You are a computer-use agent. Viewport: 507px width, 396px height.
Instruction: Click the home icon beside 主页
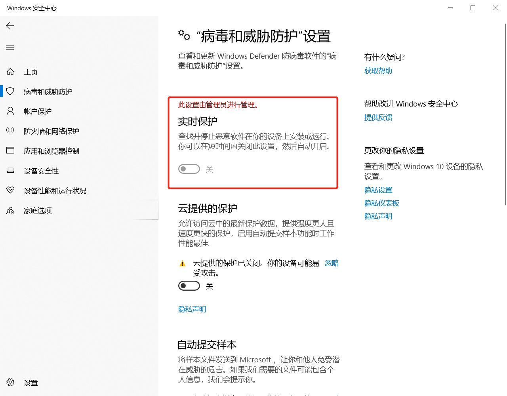tap(10, 72)
